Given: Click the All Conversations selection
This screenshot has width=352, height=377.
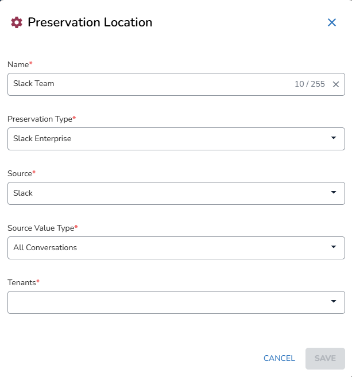Looking at the screenshot, I should coord(45,247).
